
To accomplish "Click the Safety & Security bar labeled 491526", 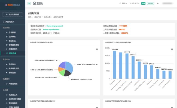I will coord(170,75).
